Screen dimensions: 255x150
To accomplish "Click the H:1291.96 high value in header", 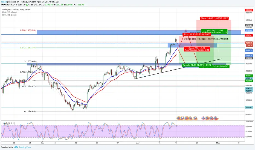I will point(59,5).
